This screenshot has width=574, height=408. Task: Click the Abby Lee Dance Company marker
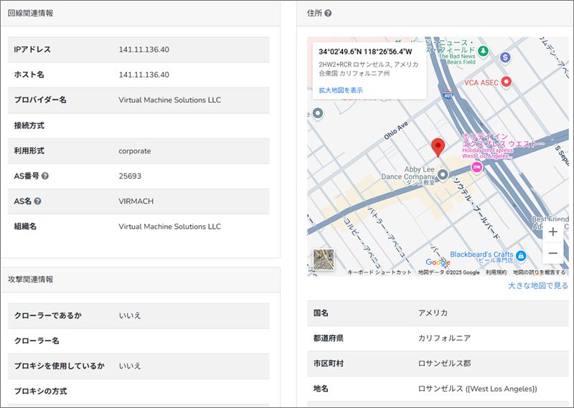click(x=443, y=174)
